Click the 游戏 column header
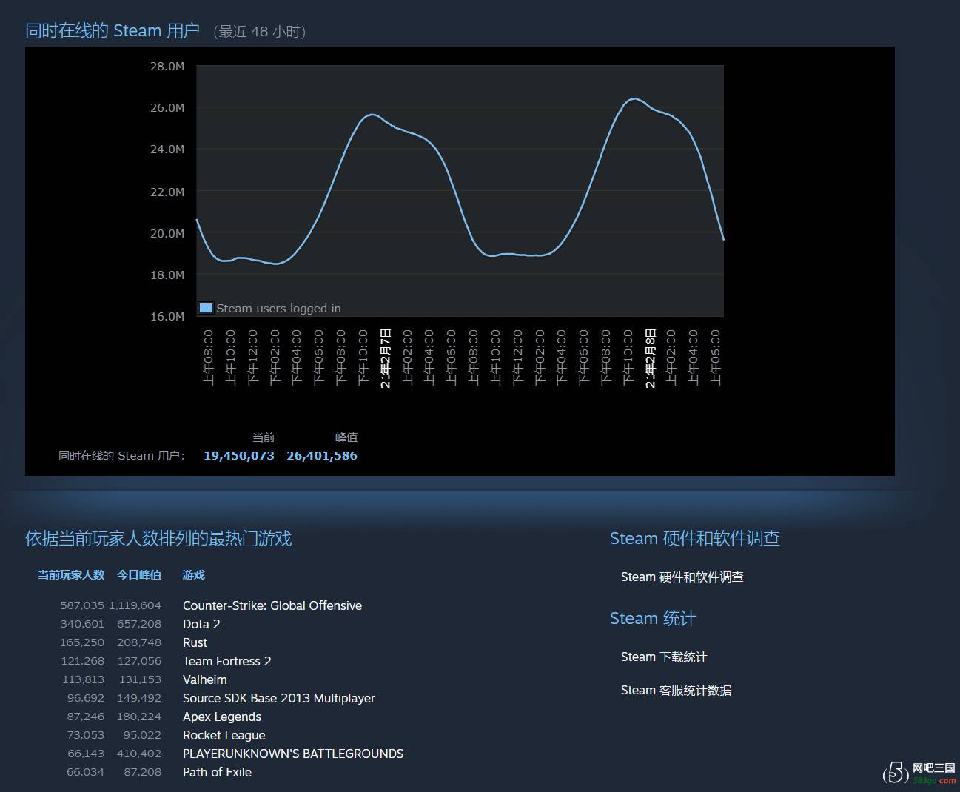The width and height of the screenshot is (960, 792). [194, 574]
